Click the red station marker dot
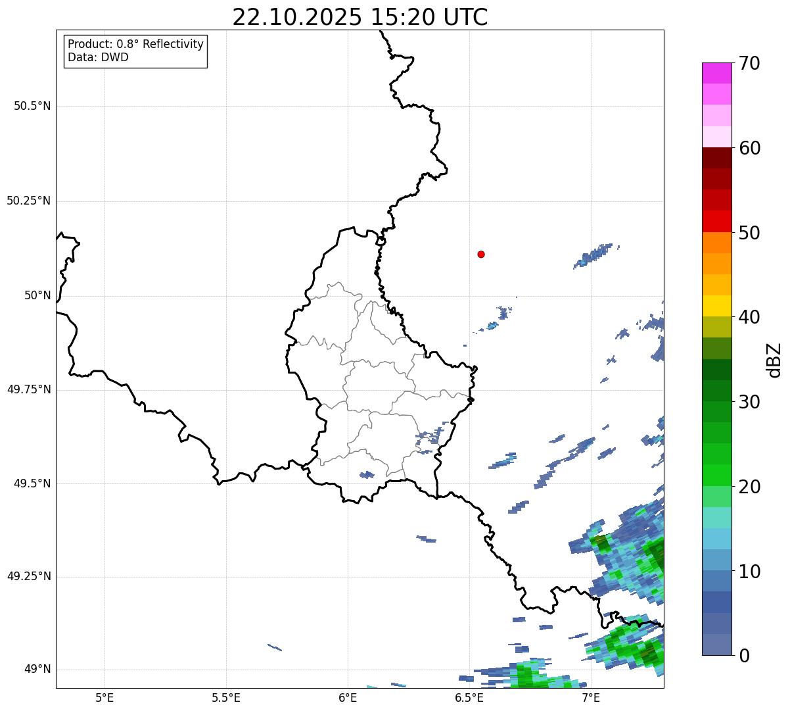This screenshot has height=711, width=790. point(481,254)
